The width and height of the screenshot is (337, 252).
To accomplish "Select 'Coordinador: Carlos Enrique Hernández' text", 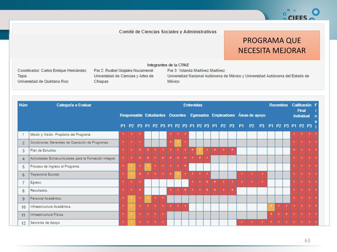I will click(52, 71).
